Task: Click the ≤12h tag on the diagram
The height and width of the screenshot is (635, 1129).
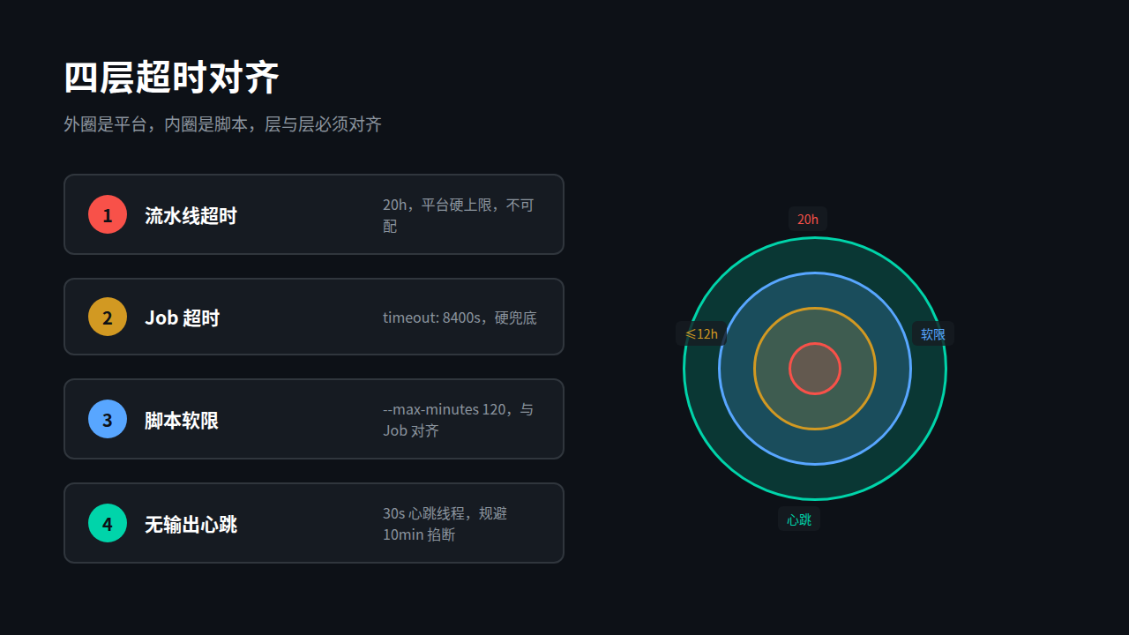Action: [701, 333]
